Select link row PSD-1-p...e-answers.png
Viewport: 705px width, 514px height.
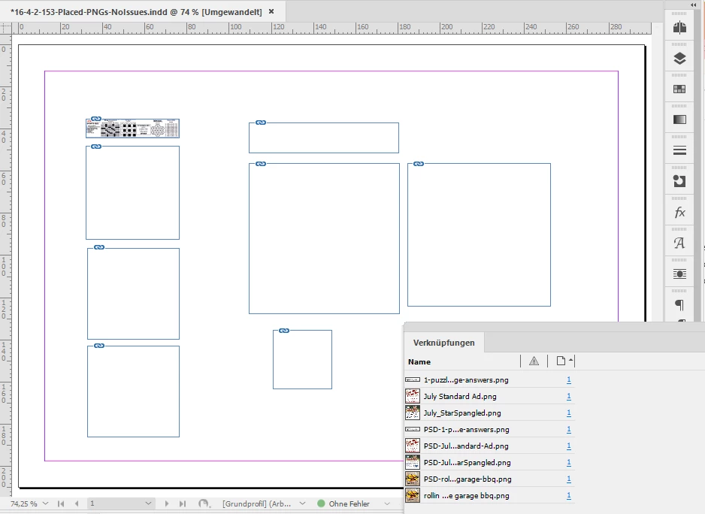point(489,429)
